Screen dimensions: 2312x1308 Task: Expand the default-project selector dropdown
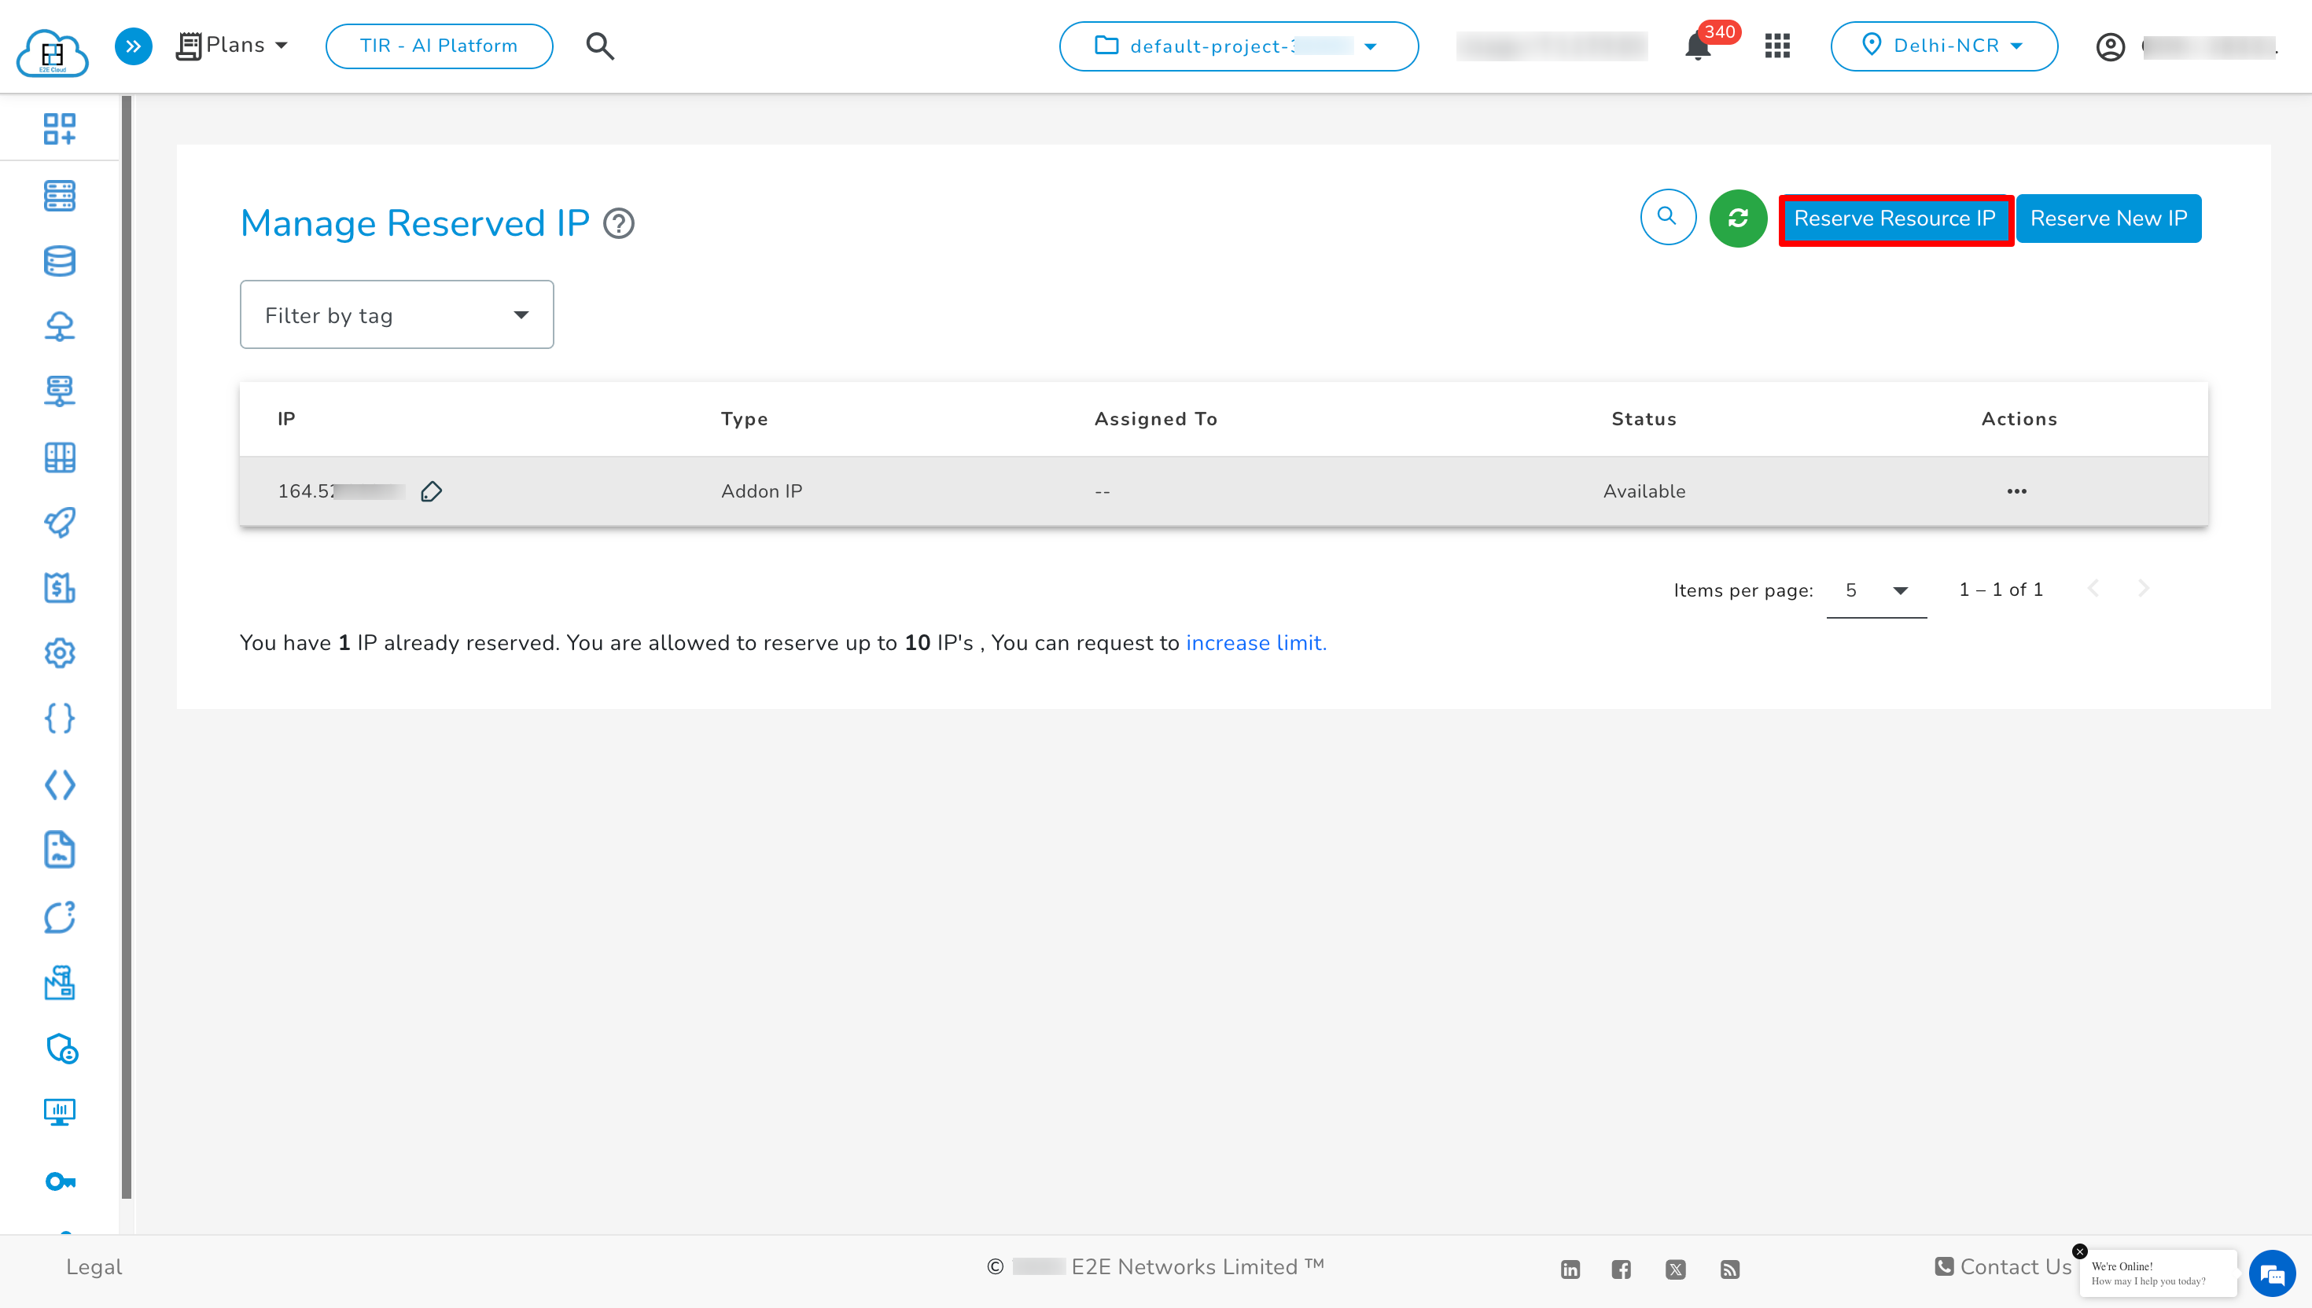(1369, 46)
